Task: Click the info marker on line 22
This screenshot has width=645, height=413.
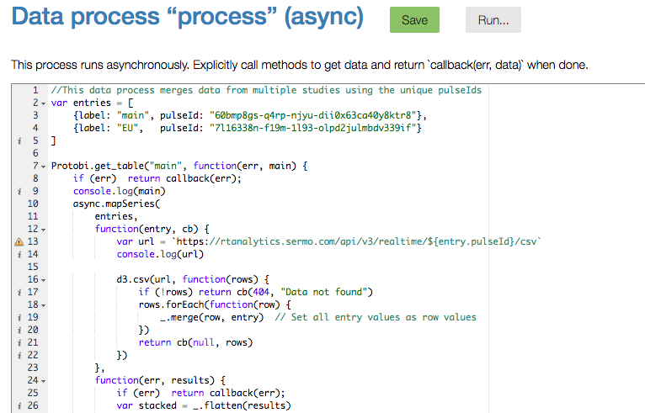Action: pos(19,355)
